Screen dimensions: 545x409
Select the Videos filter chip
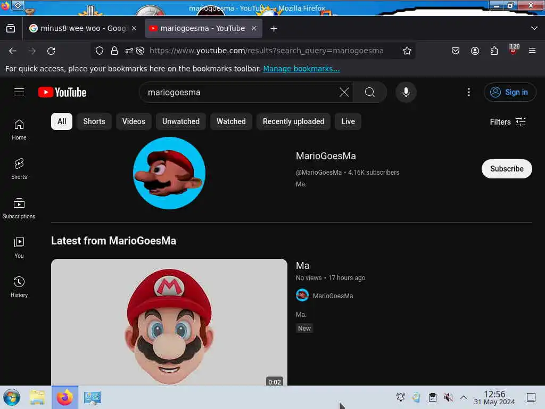(x=134, y=121)
